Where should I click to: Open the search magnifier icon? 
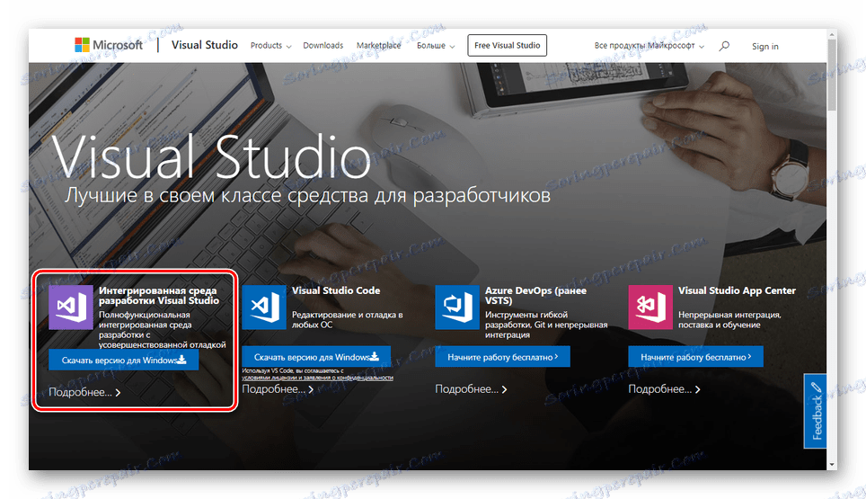(723, 46)
